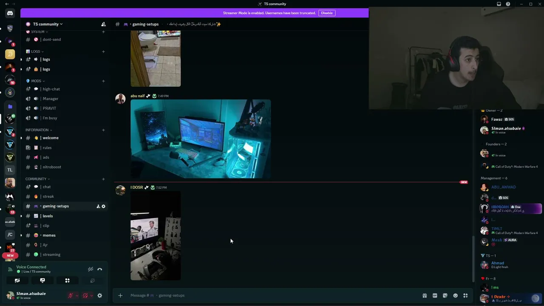This screenshot has width=544, height=306.
Task: Open the Inbox icon in title bar
Action: coord(499,4)
